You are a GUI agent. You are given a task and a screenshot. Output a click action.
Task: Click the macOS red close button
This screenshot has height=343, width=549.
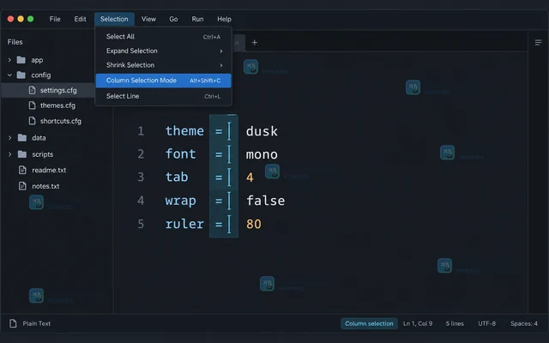point(10,19)
